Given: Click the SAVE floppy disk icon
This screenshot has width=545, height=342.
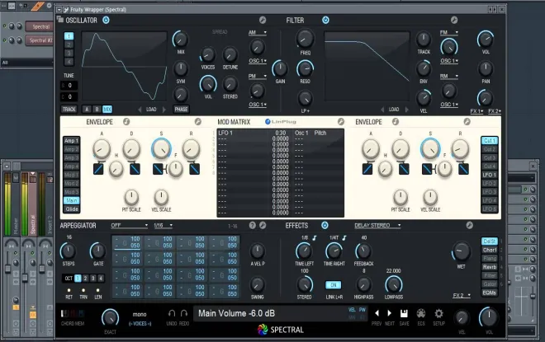Looking at the screenshot, I should [404, 313].
